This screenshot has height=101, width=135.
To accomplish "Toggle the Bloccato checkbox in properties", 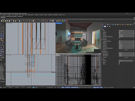I will point(119,38).
